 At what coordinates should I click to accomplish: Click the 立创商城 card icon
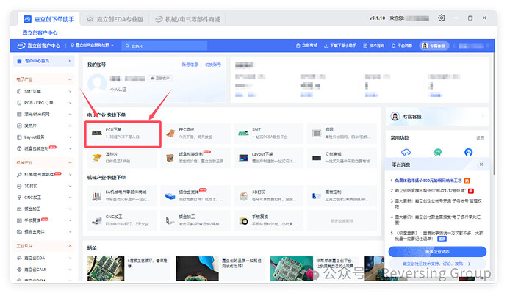click(317, 158)
